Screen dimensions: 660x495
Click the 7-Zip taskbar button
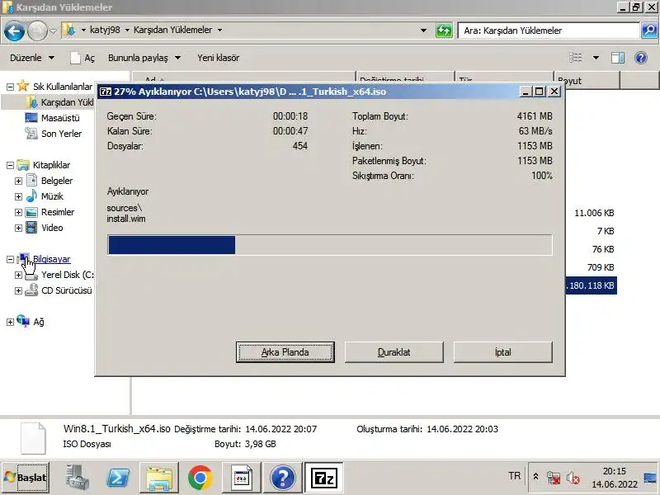click(x=323, y=478)
